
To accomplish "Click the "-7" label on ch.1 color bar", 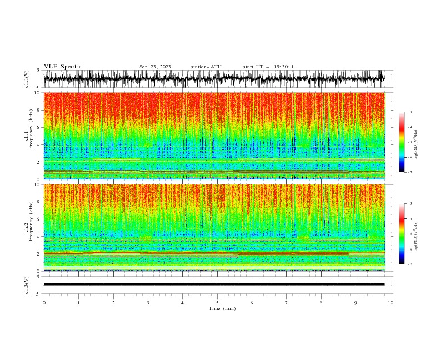I will coord(409,173).
